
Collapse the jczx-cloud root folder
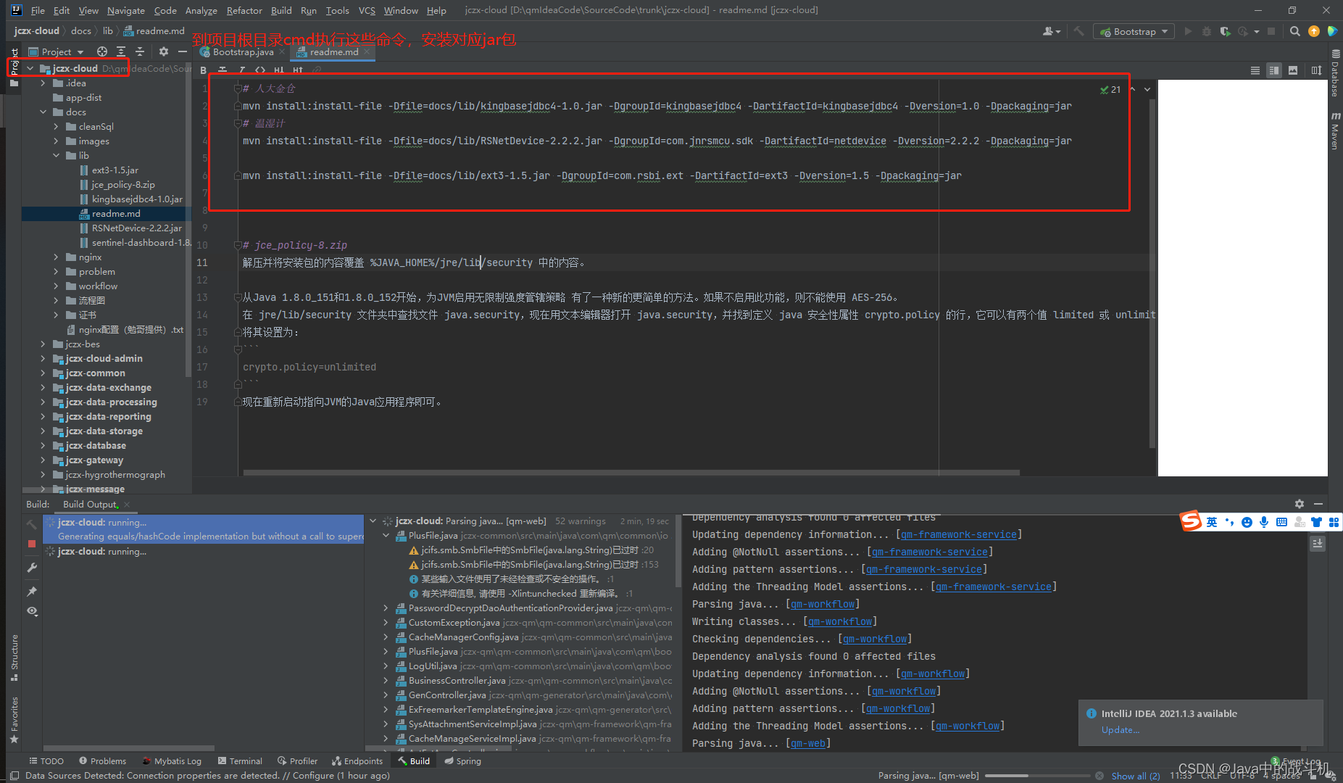click(30, 68)
